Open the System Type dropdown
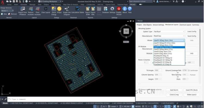Viewport: 204px width, 108px height. [x=169, y=32]
